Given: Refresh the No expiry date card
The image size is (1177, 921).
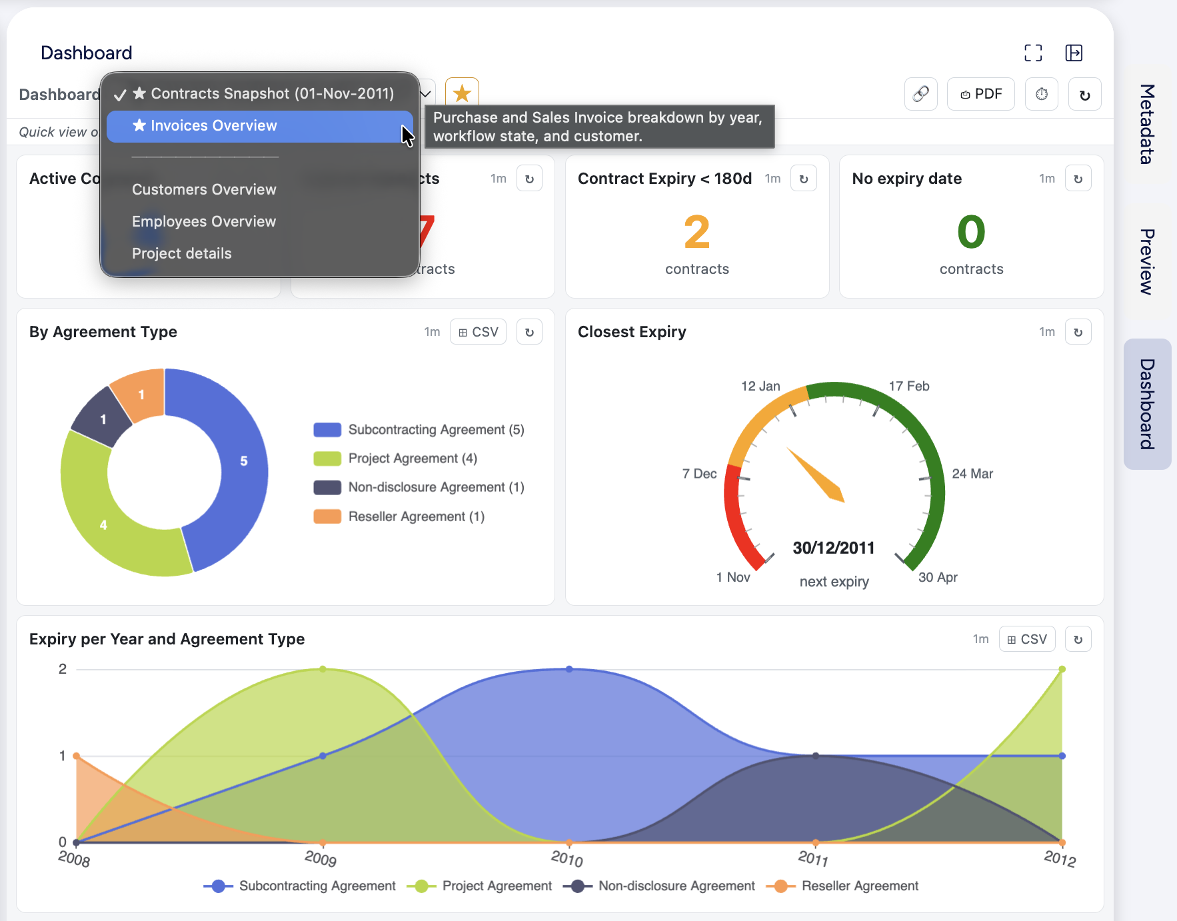Looking at the screenshot, I should pos(1078,179).
